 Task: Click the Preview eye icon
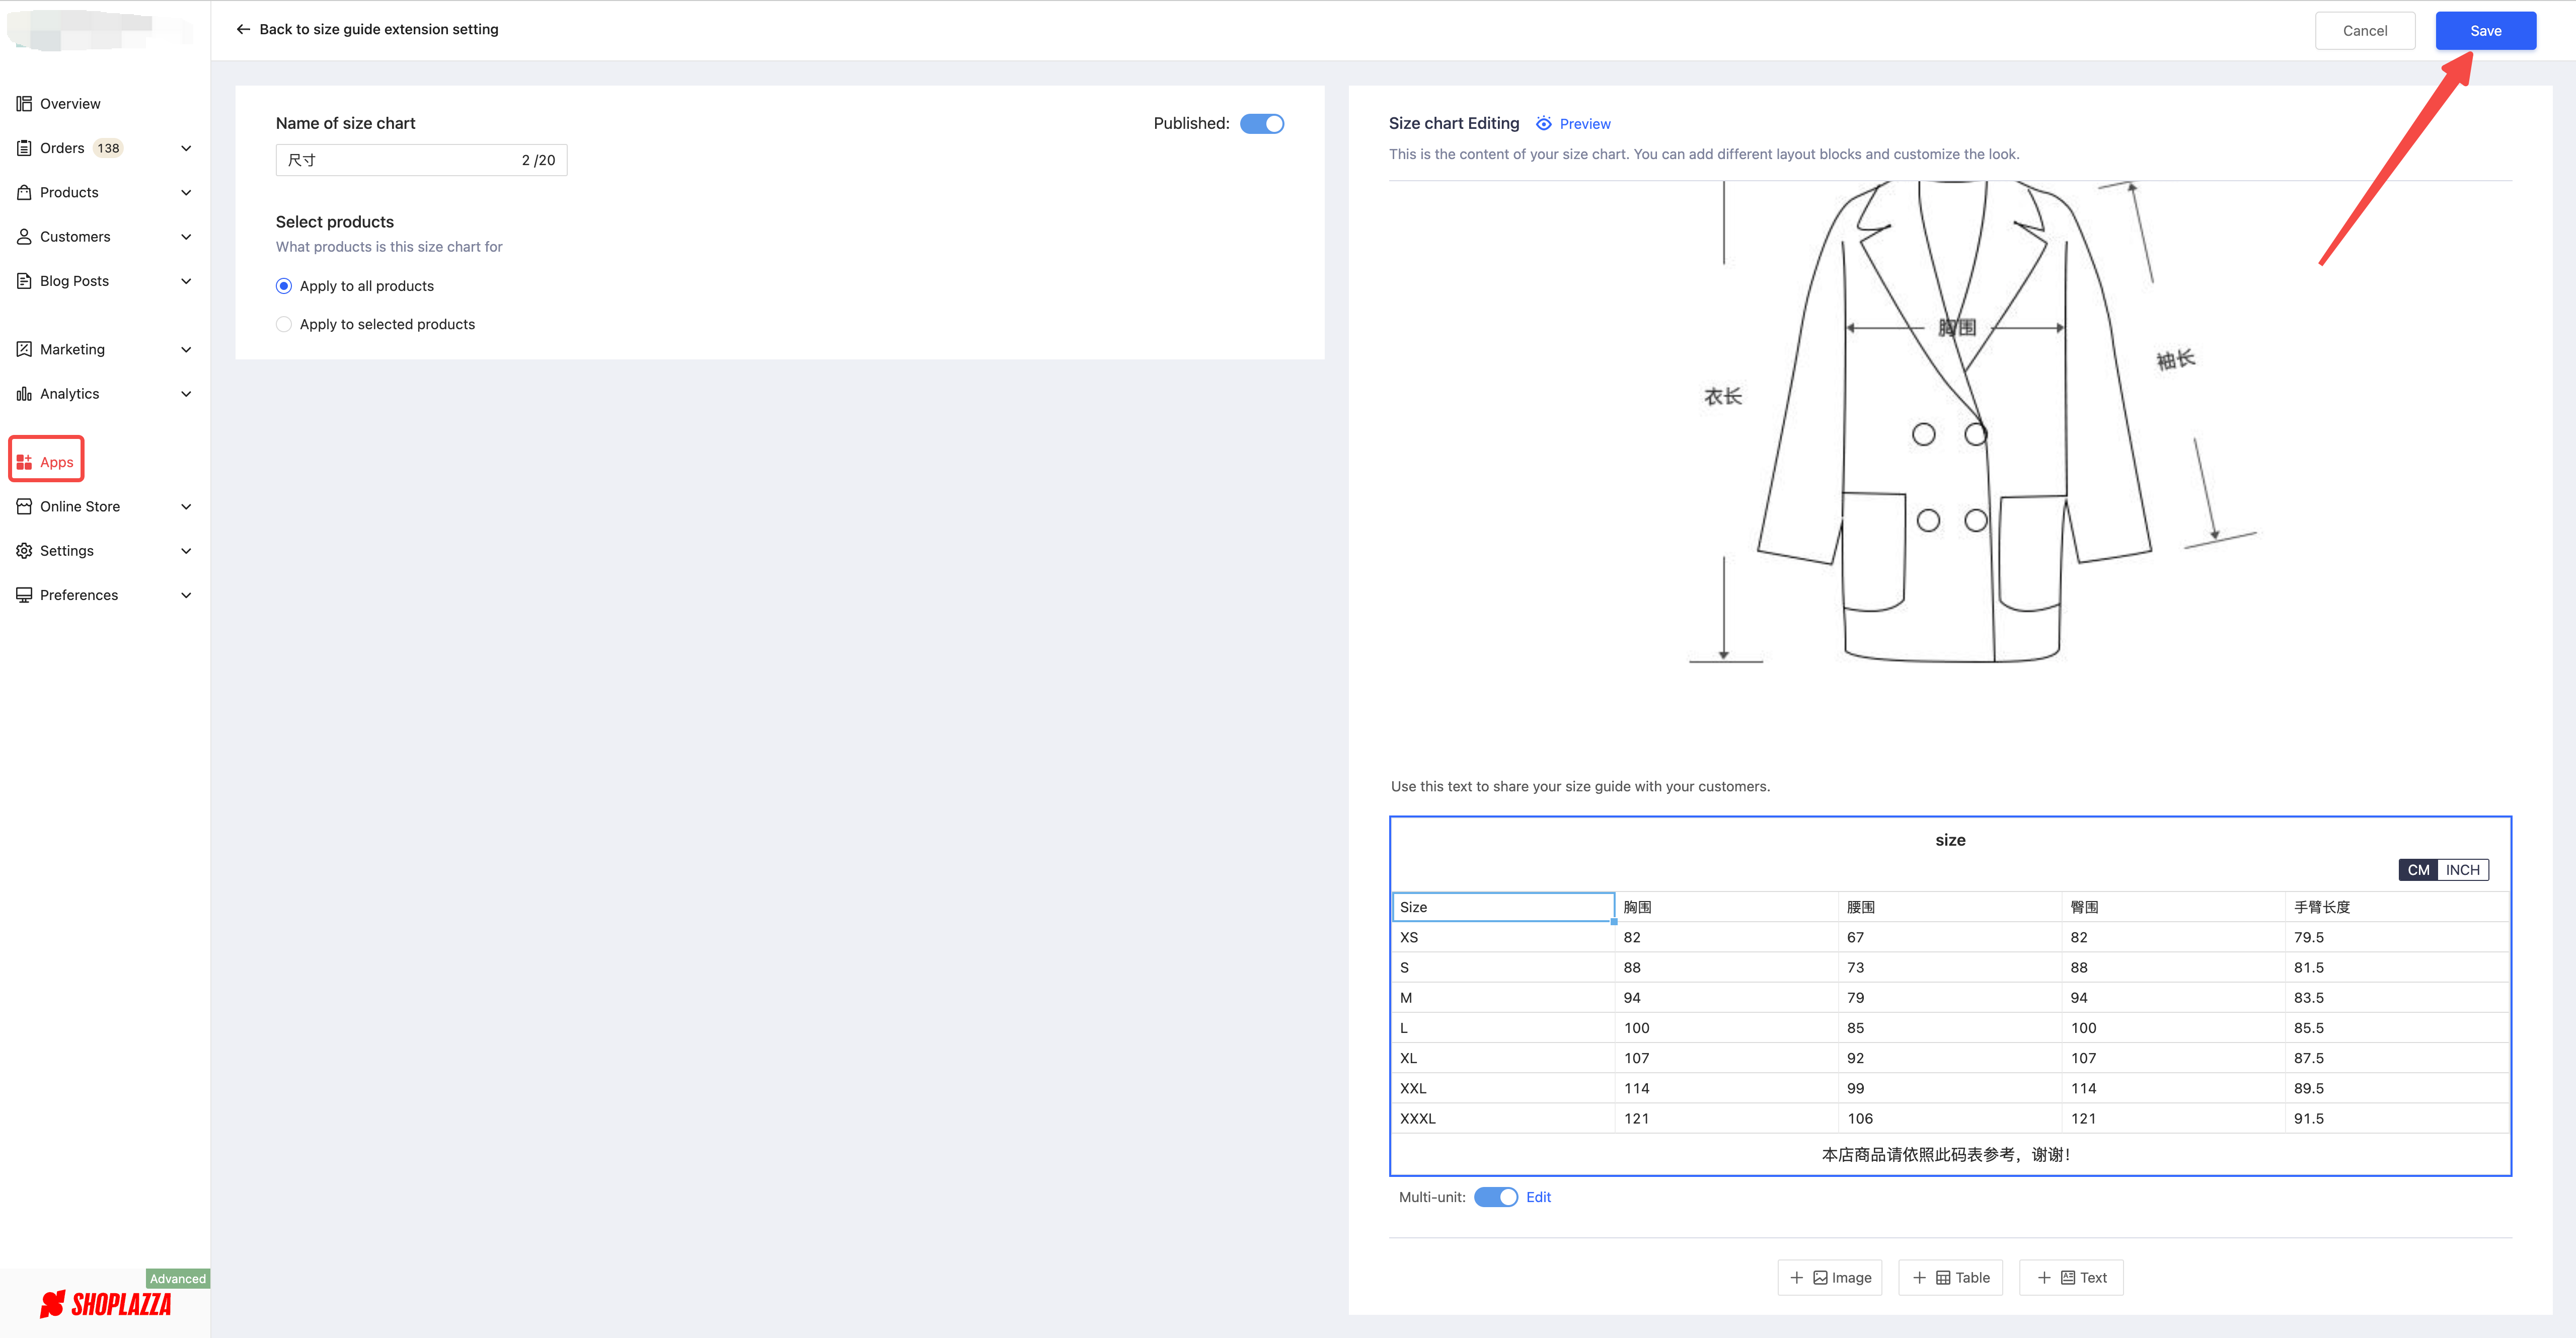1544,123
